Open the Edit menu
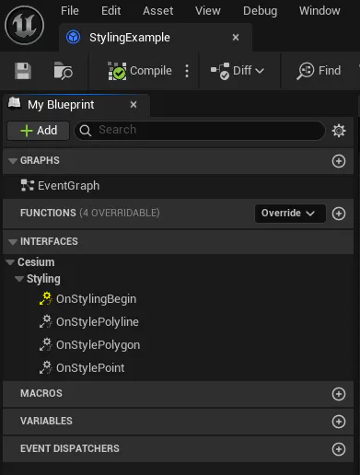This screenshot has width=360, height=475. pyautogui.click(x=110, y=11)
